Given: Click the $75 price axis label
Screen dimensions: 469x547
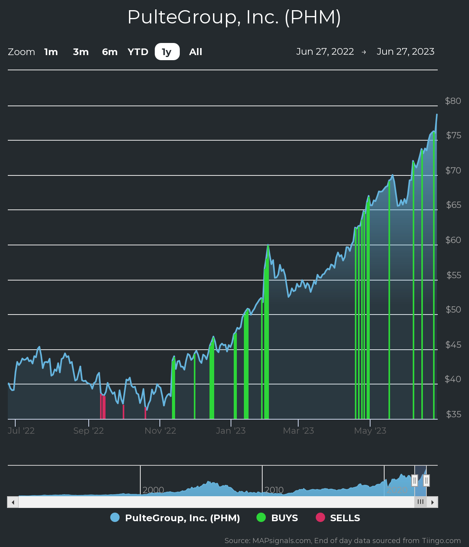Looking at the screenshot, I should coord(453,135).
